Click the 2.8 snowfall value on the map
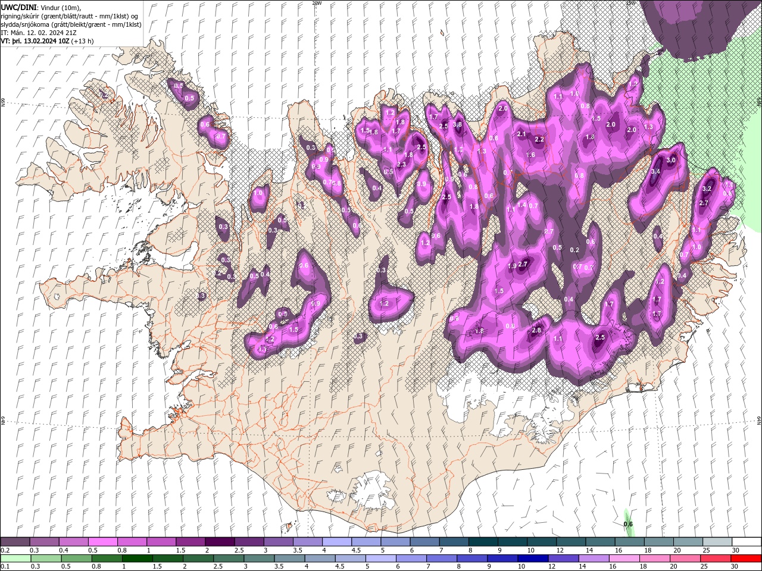Screen dimensions: 762x571 pyautogui.click(x=536, y=331)
